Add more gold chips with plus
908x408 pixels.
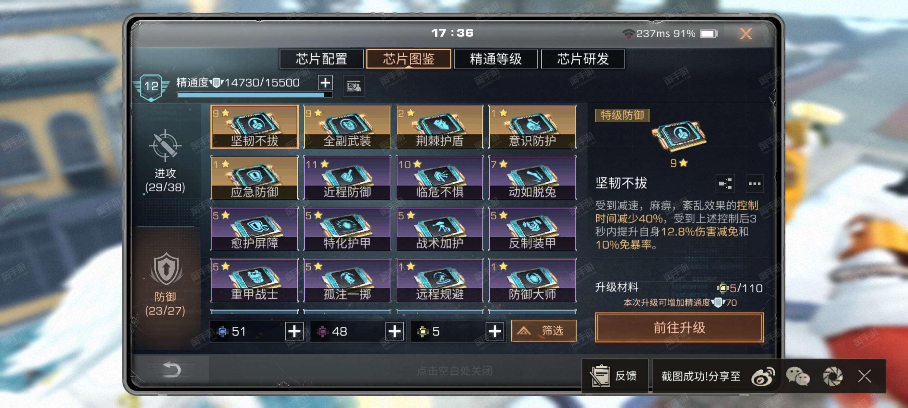pyautogui.click(x=495, y=331)
